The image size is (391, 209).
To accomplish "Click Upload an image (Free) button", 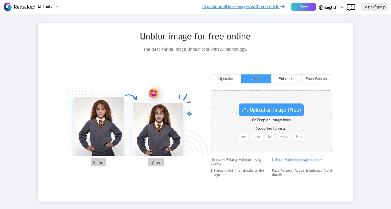I will (271, 110).
